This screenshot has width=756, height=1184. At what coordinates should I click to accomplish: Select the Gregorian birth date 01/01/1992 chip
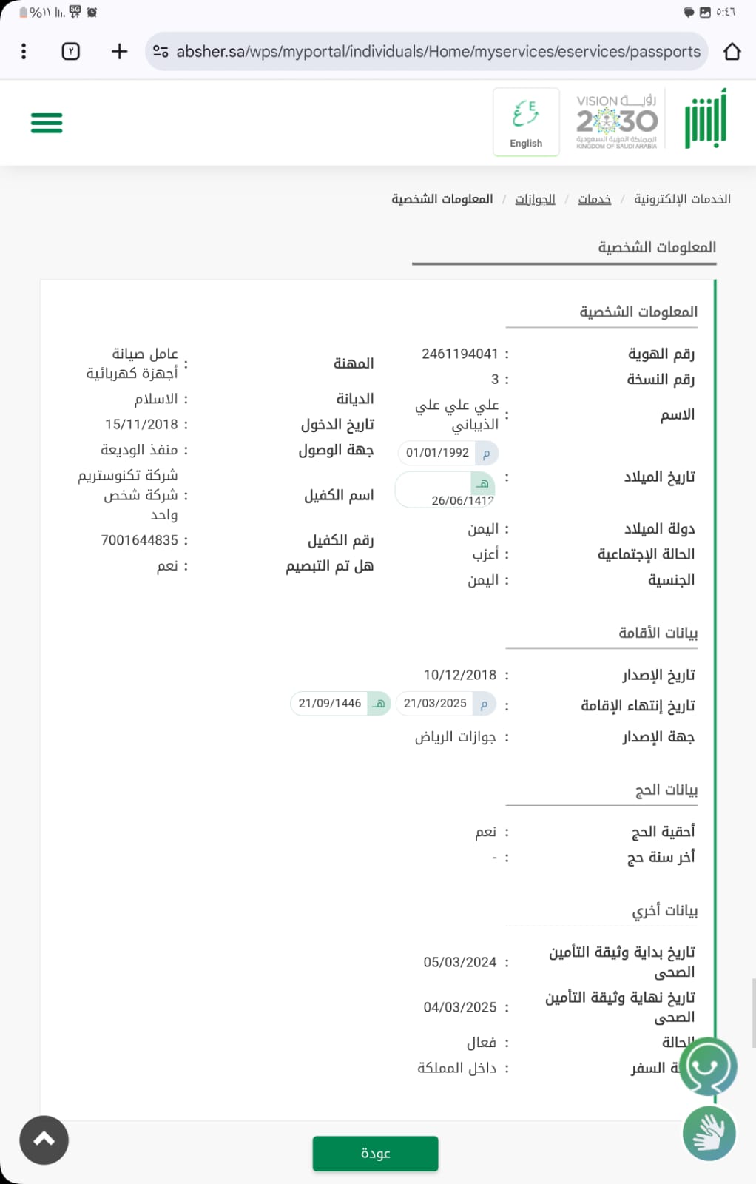pos(448,452)
